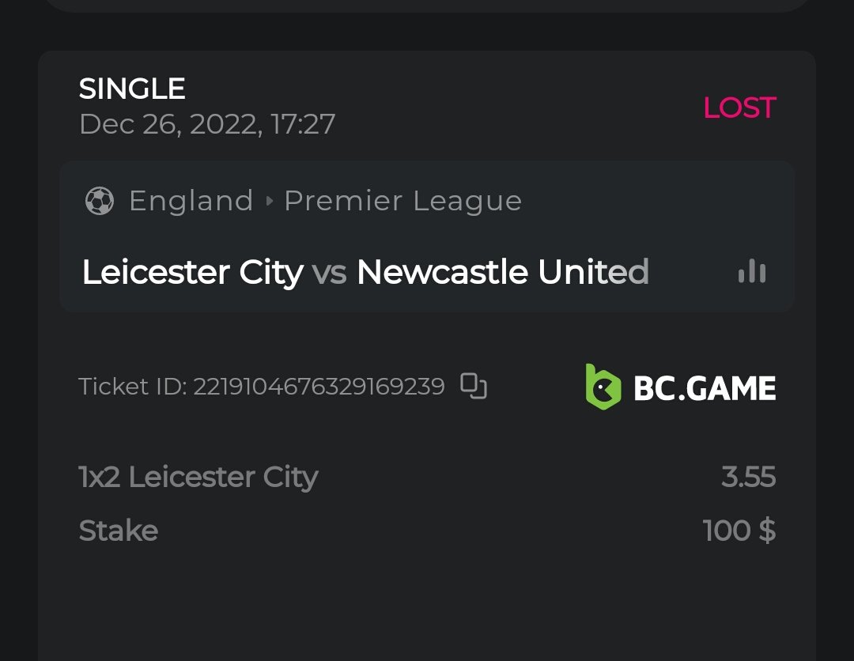The height and width of the screenshot is (661, 854).
Task: Click the Dec 26, 2022 timestamp
Action: (x=207, y=124)
